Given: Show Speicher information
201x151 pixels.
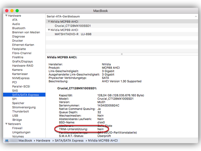Looking at the screenshot, I should [x=18, y=103].
